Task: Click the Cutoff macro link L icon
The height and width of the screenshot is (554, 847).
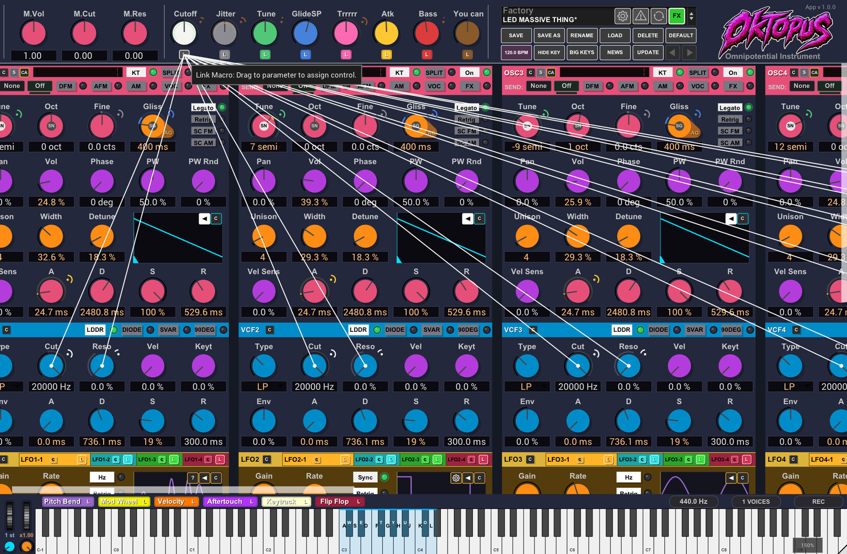Action: pos(184,54)
